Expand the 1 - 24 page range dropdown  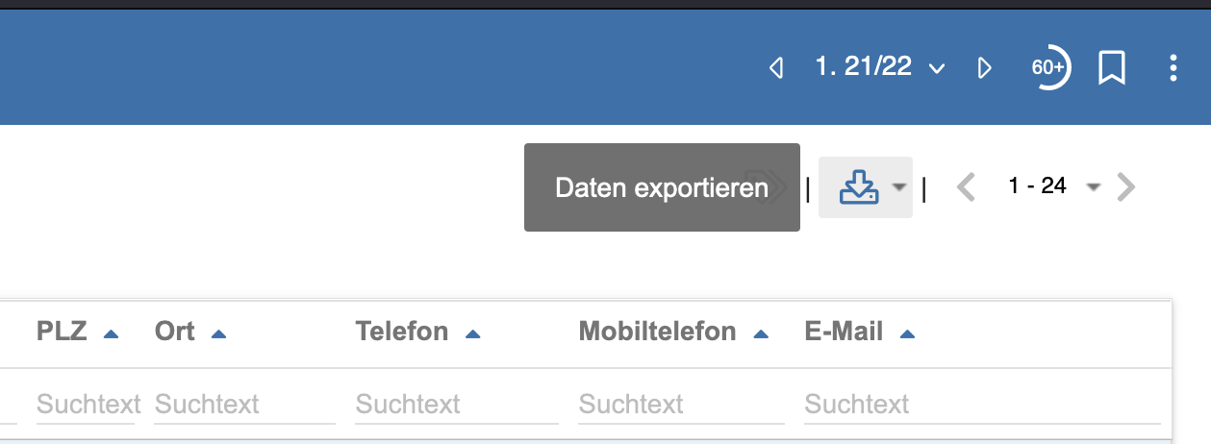1093,187
